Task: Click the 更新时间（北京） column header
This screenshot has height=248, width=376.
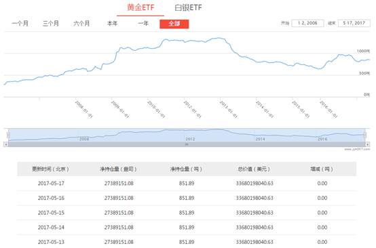Action: 50,169
